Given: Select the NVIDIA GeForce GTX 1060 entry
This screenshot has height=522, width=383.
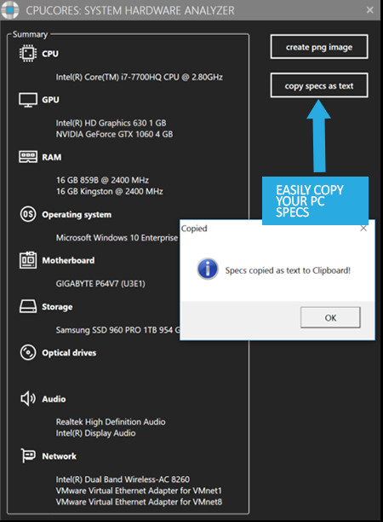Looking at the screenshot, I should 114,134.
